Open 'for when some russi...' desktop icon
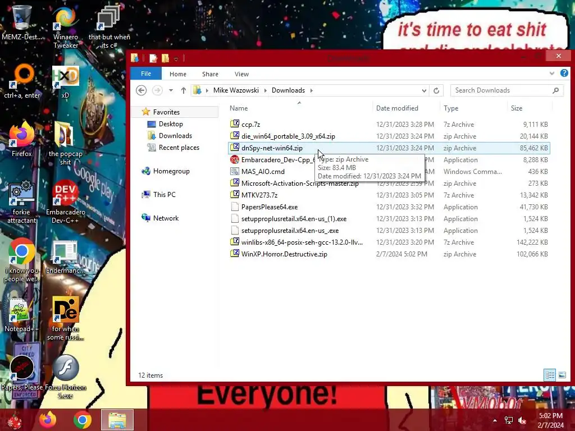Image resolution: width=575 pixels, height=431 pixels. click(66, 319)
